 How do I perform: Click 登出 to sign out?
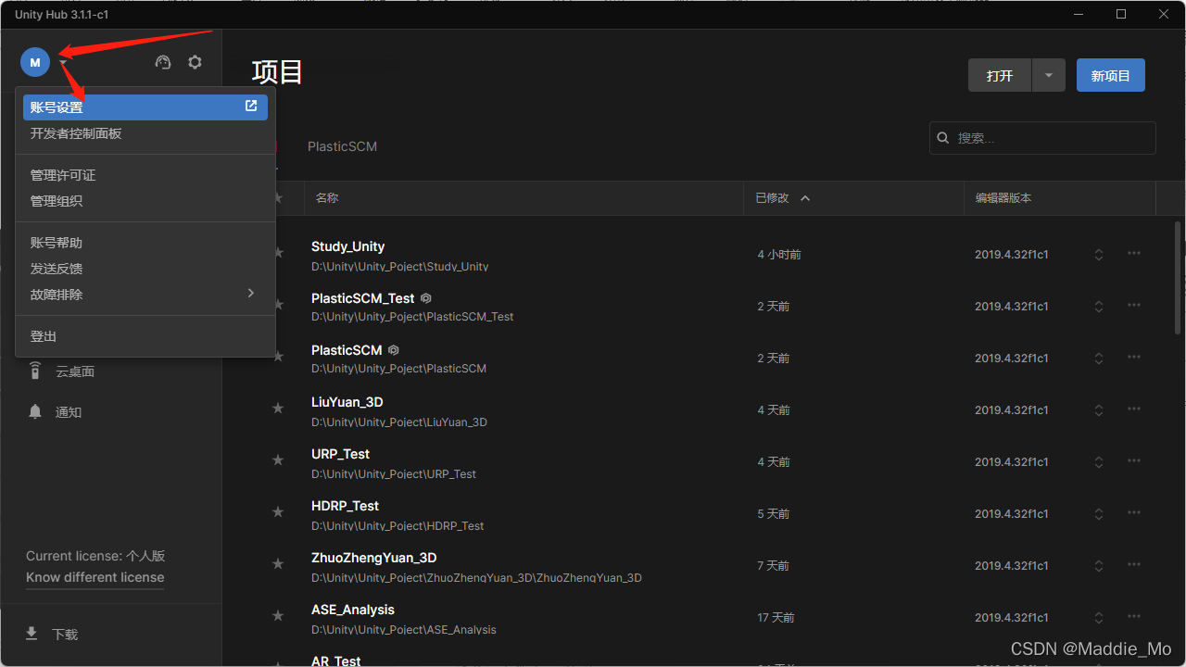point(145,336)
